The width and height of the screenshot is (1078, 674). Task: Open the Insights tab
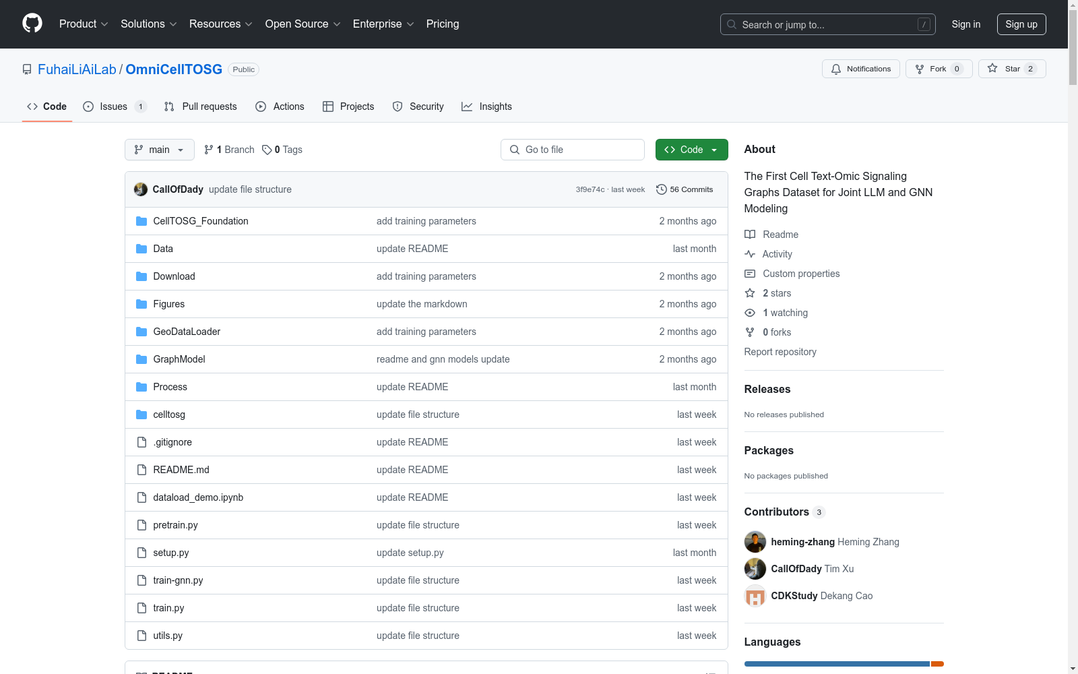pyautogui.click(x=487, y=106)
